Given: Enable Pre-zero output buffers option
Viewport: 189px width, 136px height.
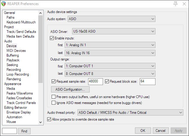Looking at the screenshot, I should coord(53,97).
